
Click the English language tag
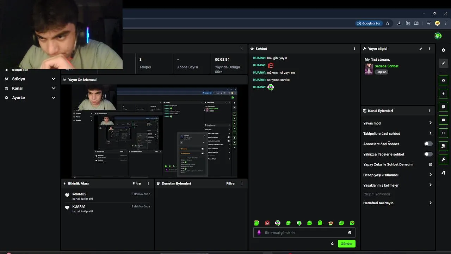[x=381, y=72]
